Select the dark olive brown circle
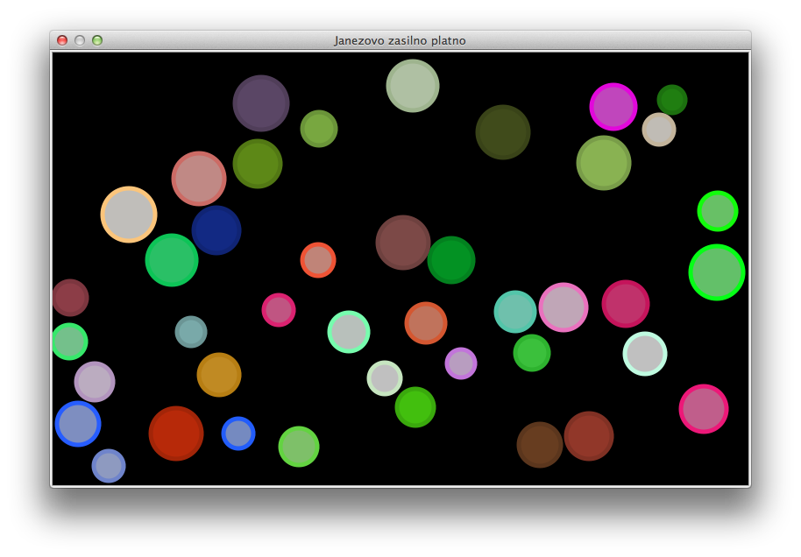Image resolution: width=801 pixels, height=557 pixels. coord(503,132)
